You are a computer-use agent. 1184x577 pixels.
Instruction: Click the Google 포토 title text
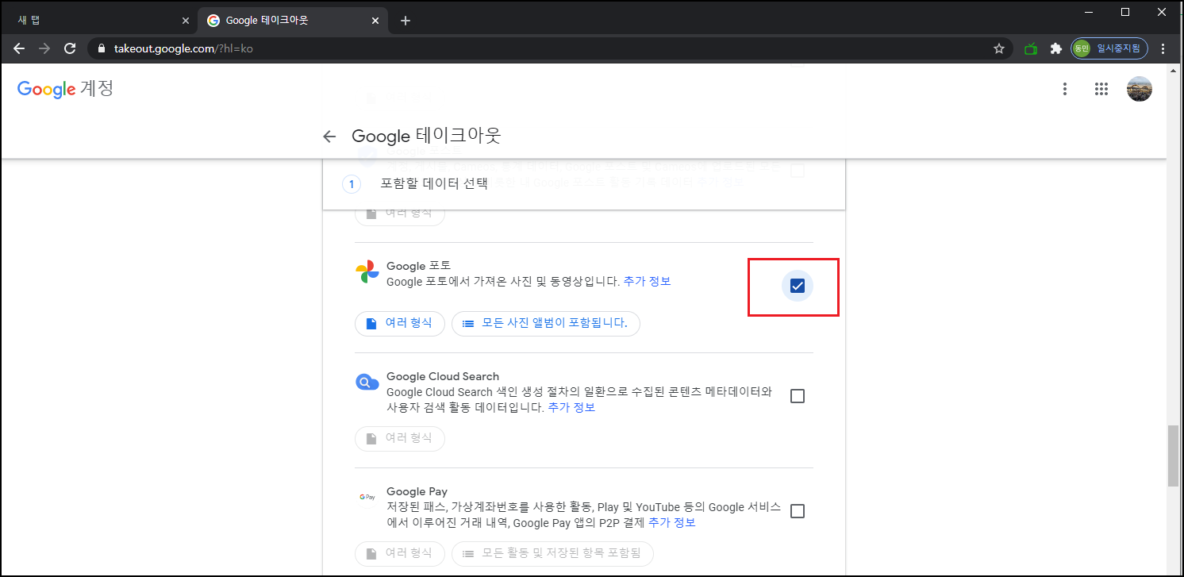coord(418,266)
